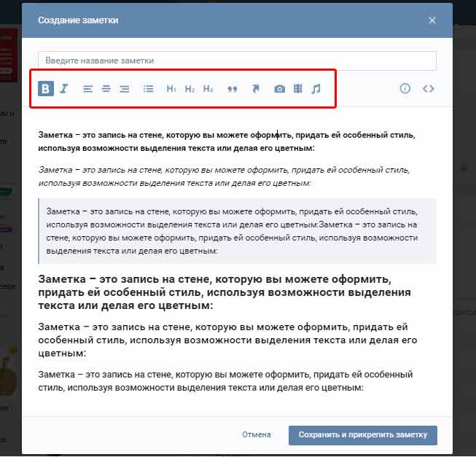Viewport: 476px width, 457px height.
Task: Click the medium heading paragraph ending 'делая его'
Action: point(227,340)
